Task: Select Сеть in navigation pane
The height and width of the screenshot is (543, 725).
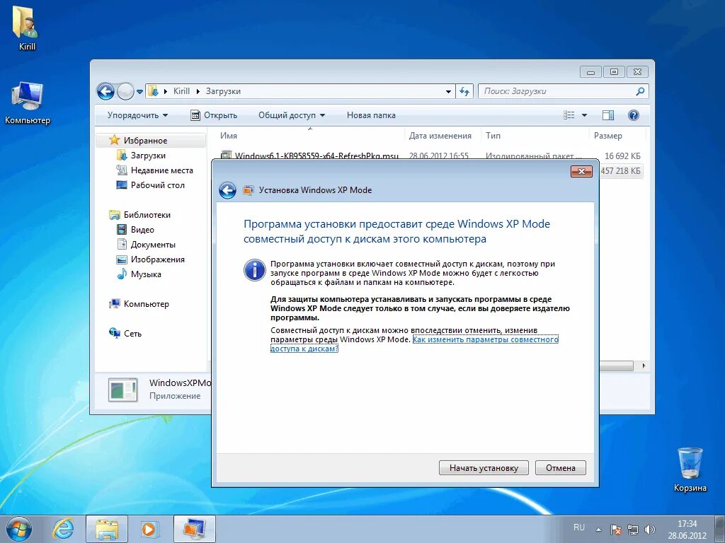Action: (x=132, y=334)
